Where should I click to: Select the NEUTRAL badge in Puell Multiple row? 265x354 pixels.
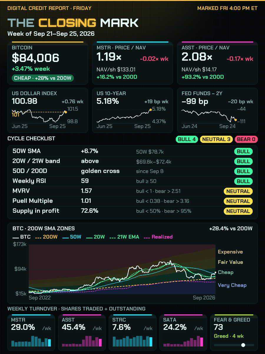(238, 201)
